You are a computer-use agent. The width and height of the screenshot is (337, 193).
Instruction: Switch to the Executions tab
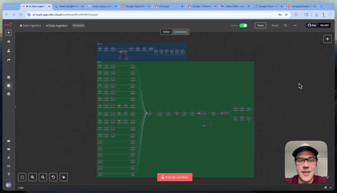(180, 32)
